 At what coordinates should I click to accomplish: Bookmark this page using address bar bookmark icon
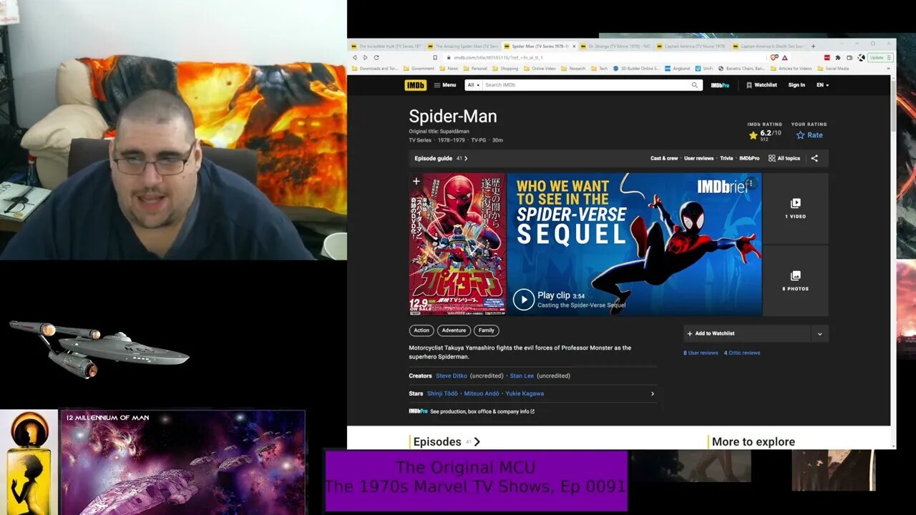point(434,57)
